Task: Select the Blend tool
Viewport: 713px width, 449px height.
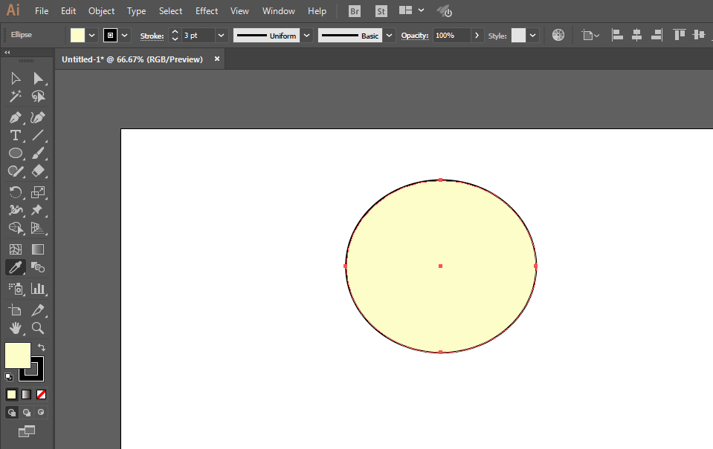Action: pos(38,267)
